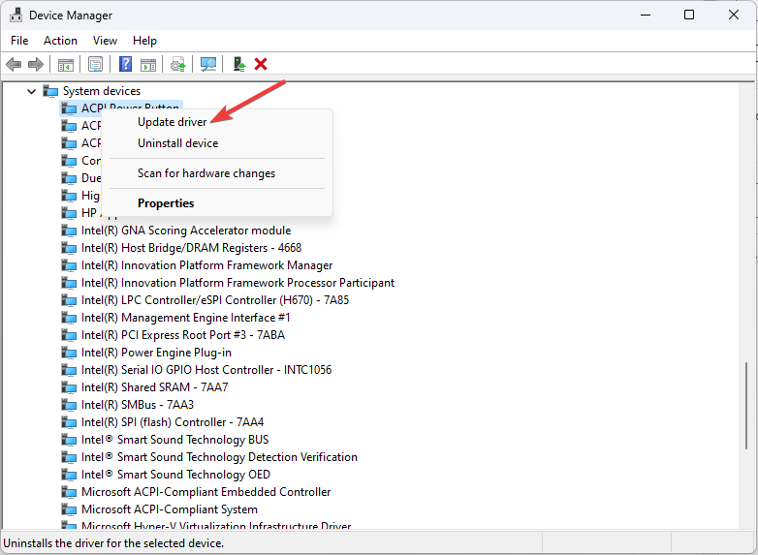This screenshot has width=758, height=555.
Task: Click the Forward arrow in the toolbar
Action: pyautogui.click(x=36, y=64)
